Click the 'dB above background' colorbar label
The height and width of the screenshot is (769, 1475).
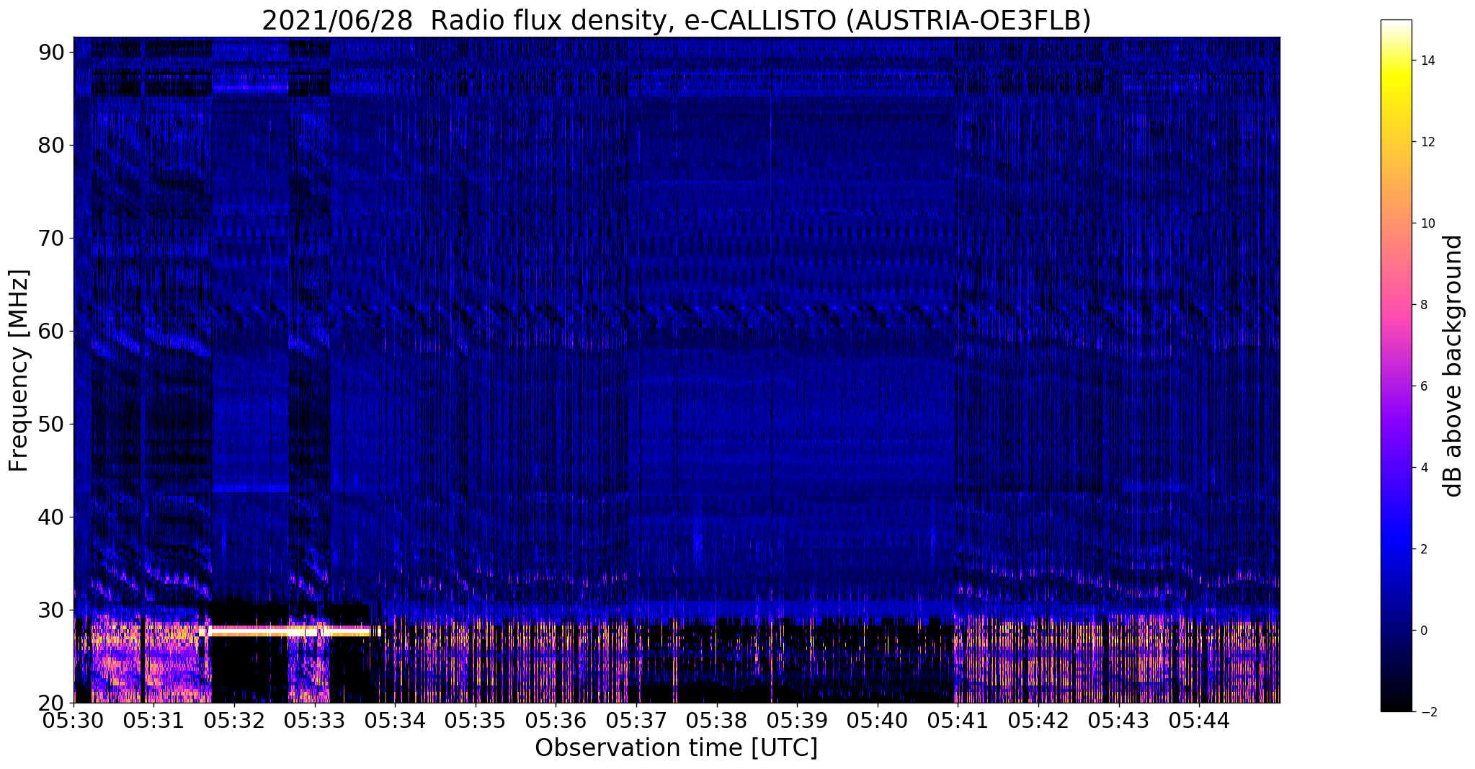click(x=1453, y=366)
